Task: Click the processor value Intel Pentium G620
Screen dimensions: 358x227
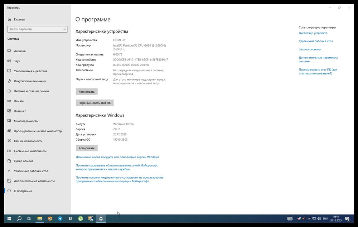Action: (140, 47)
